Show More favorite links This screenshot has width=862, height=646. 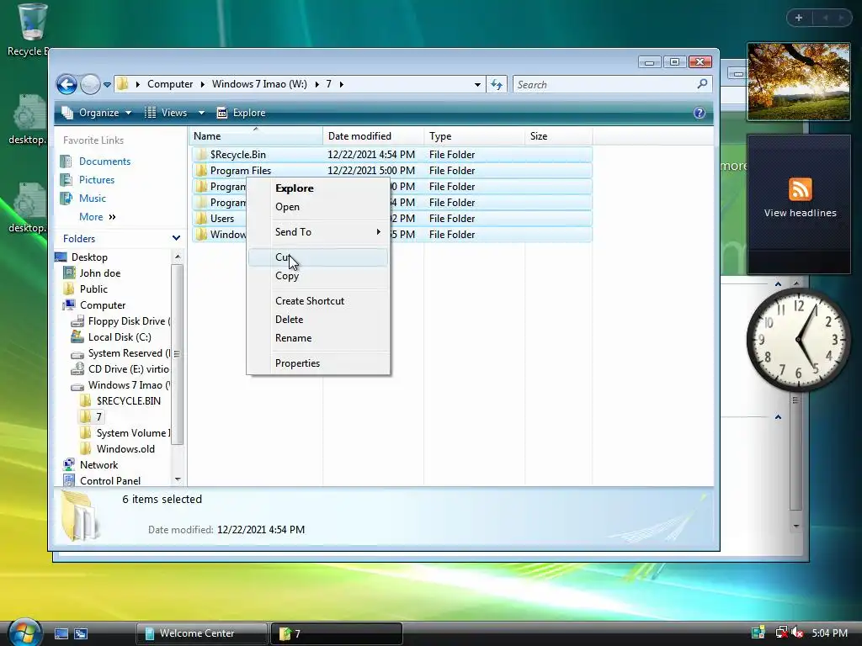coord(98,217)
